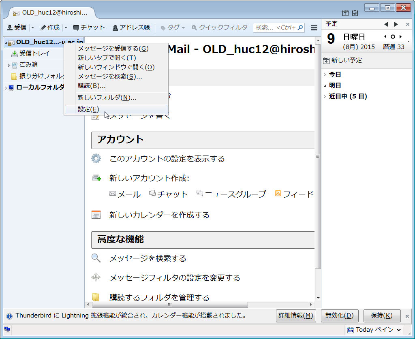
Task: Open 新しいカレンダーを作成する link
Action: (159, 215)
